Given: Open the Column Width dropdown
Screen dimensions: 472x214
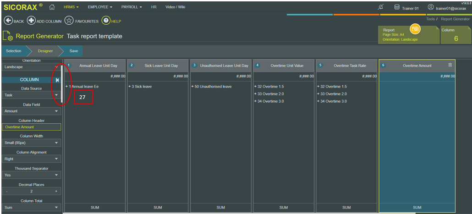Looking at the screenshot, I should pos(31,143).
